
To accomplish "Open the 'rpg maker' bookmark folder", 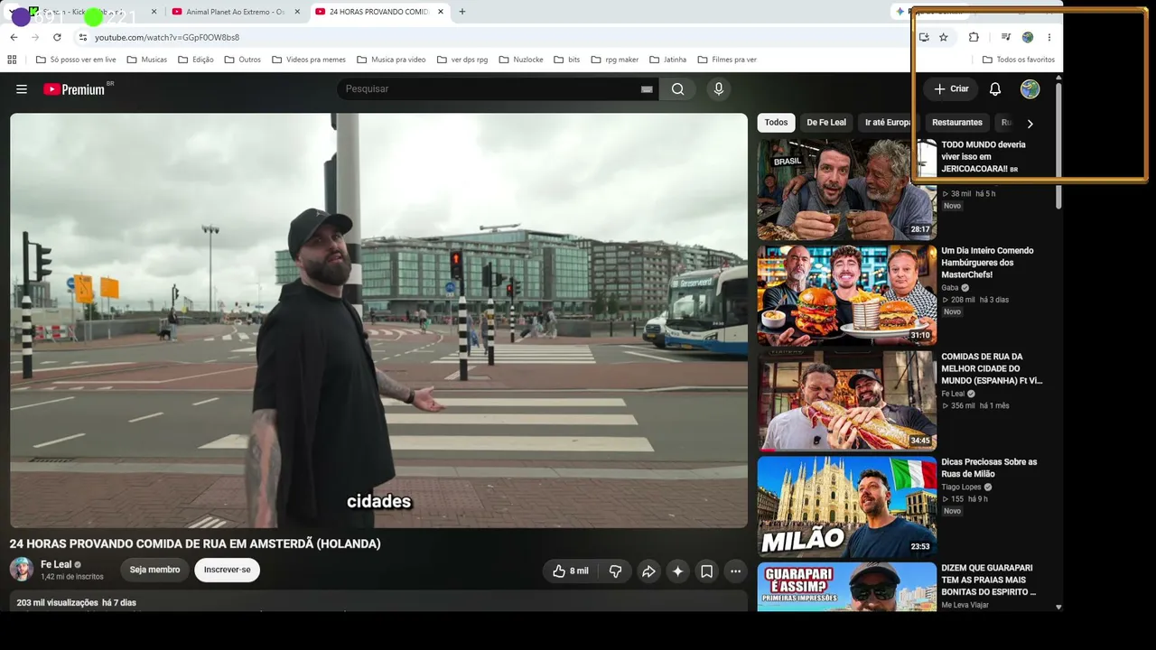I will tap(615, 60).
